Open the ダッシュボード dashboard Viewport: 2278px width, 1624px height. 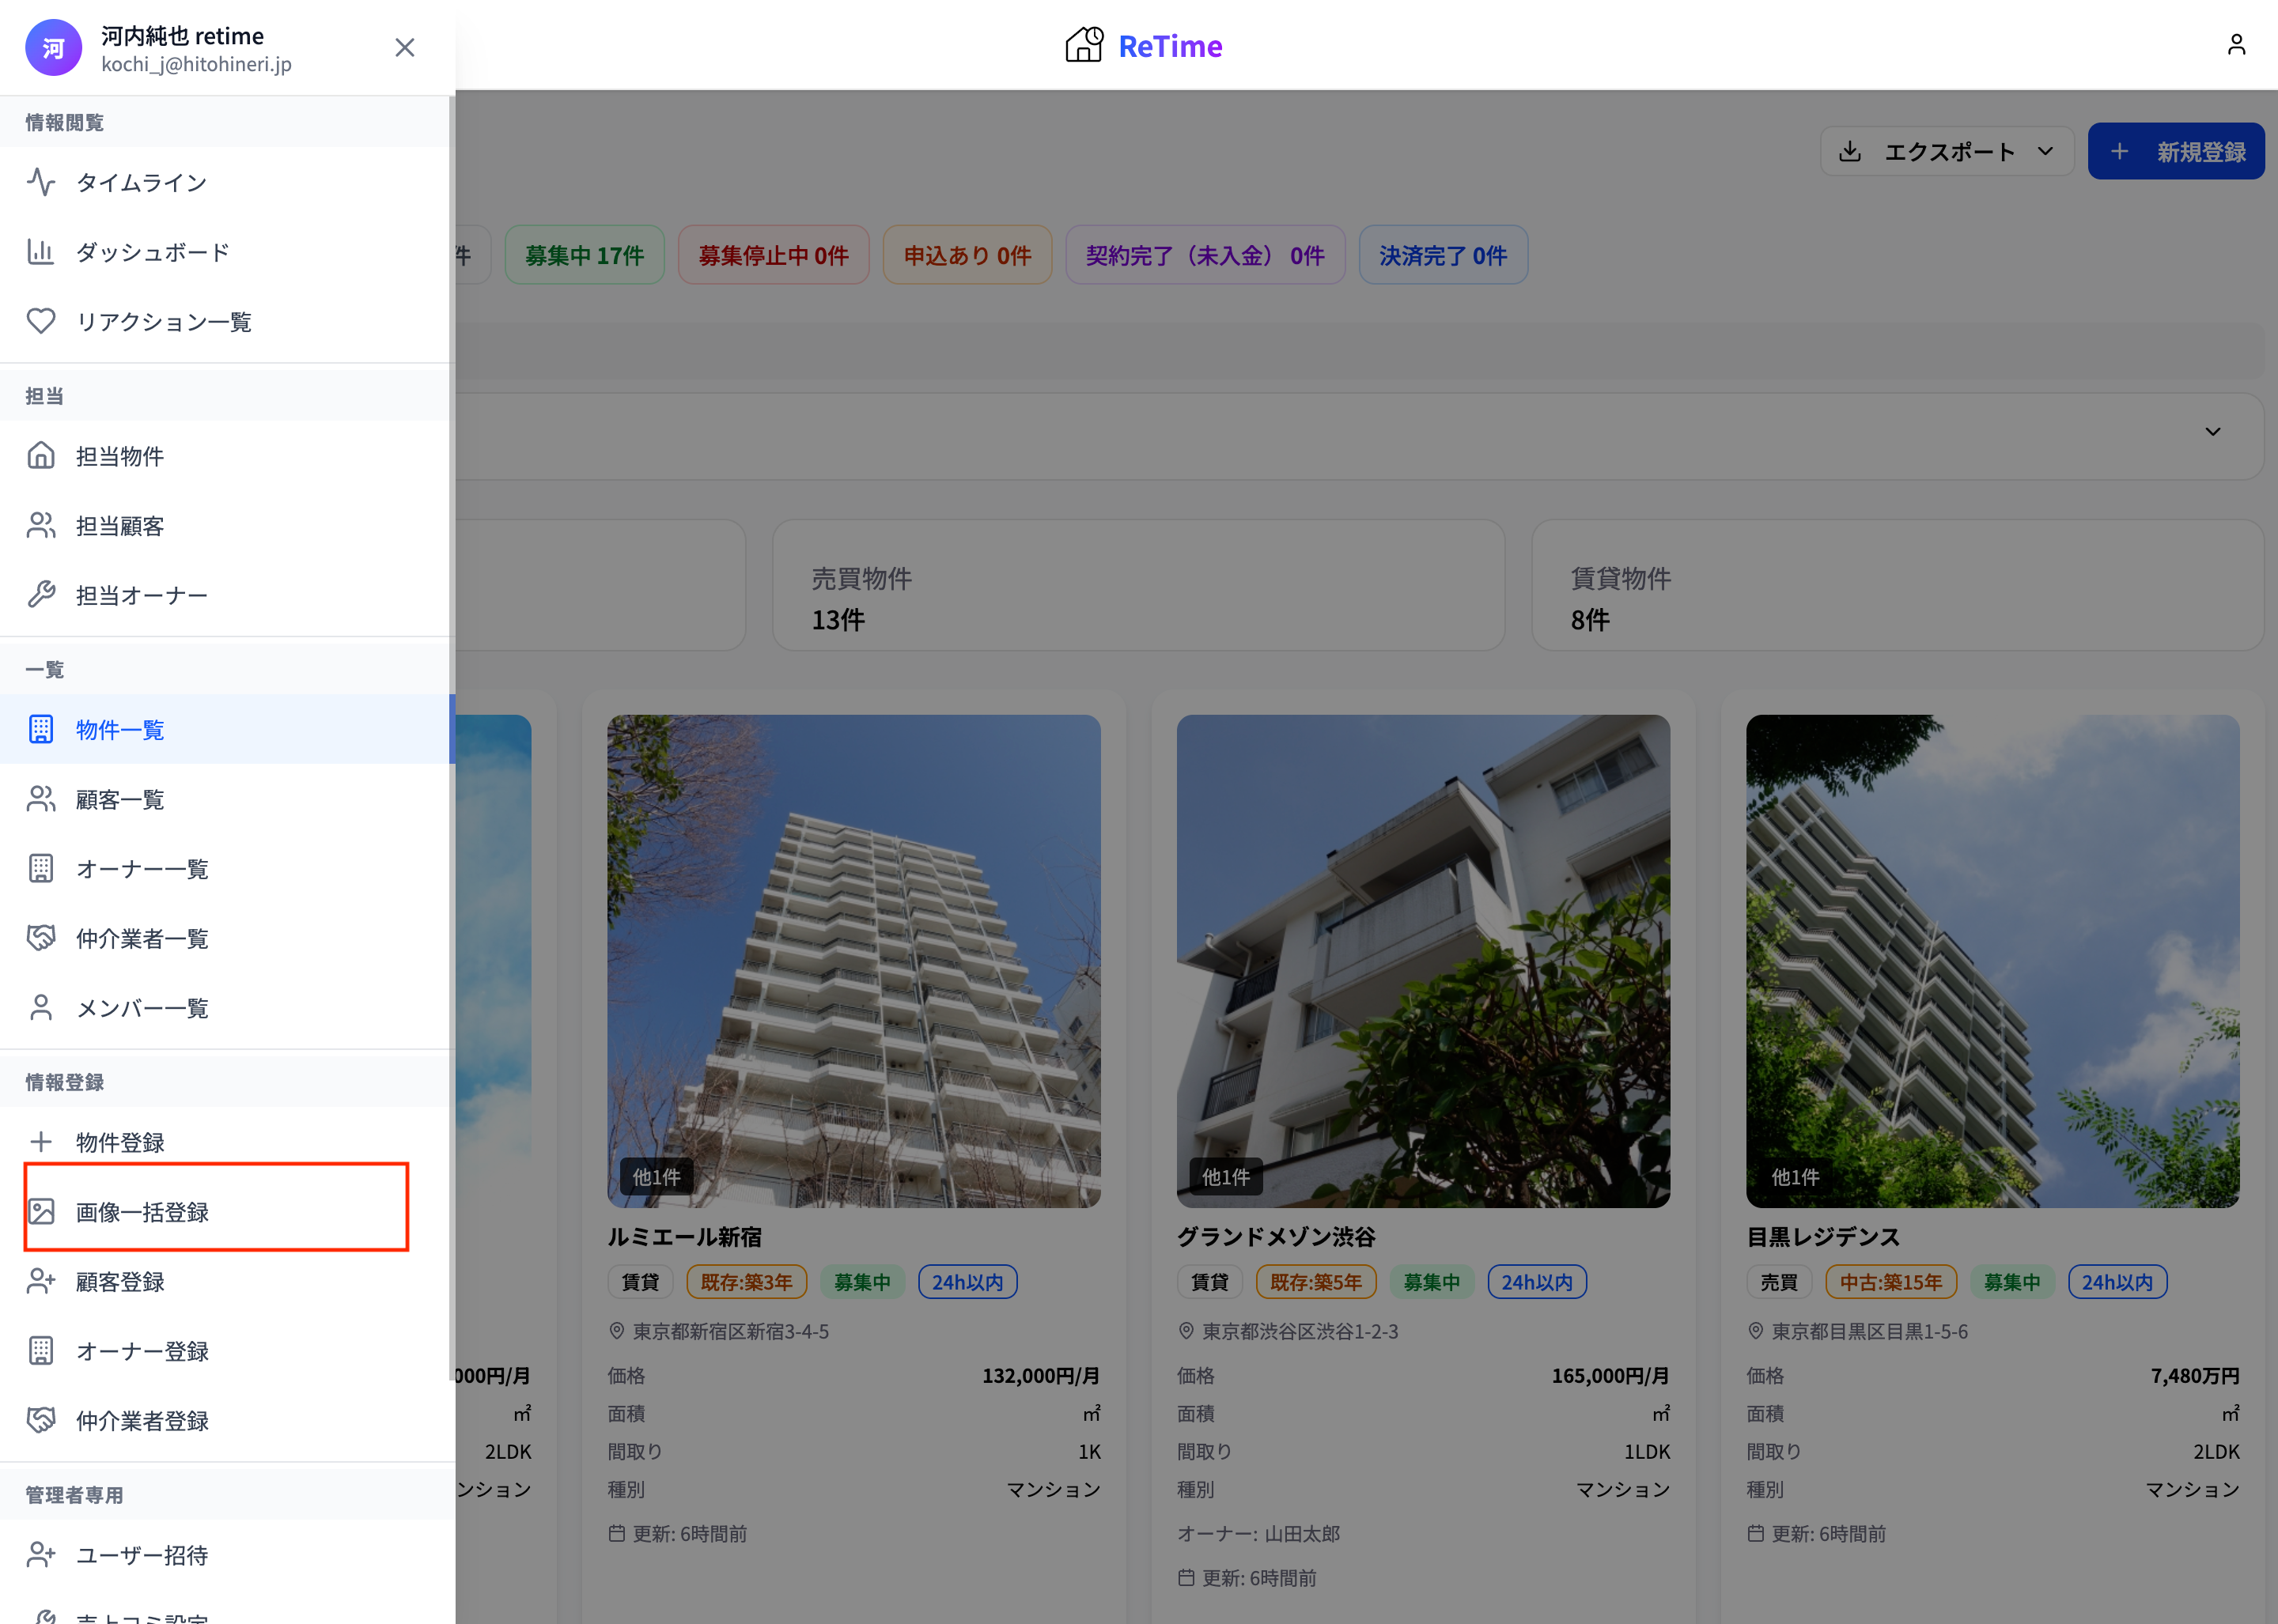pos(151,252)
